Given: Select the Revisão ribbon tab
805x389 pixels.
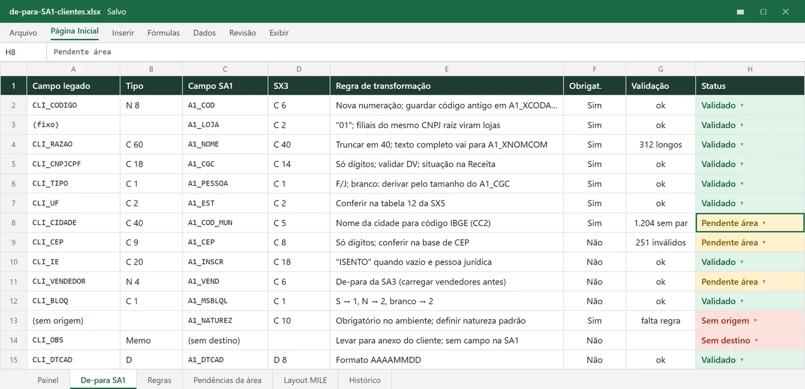Looking at the screenshot, I should [x=243, y=33].
